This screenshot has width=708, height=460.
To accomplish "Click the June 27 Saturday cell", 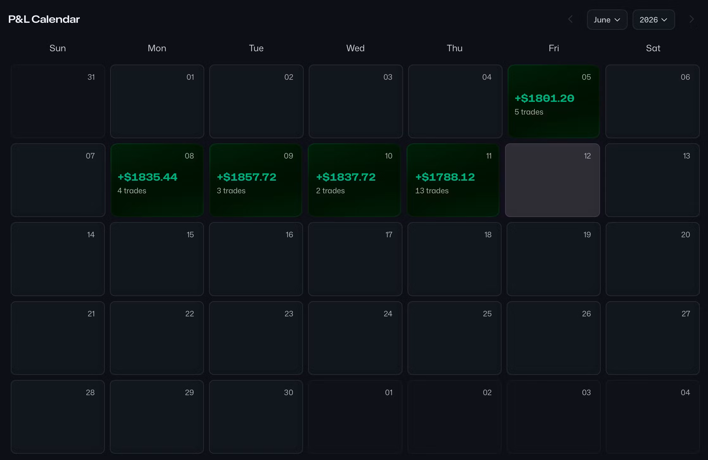I will coord(653,338).
